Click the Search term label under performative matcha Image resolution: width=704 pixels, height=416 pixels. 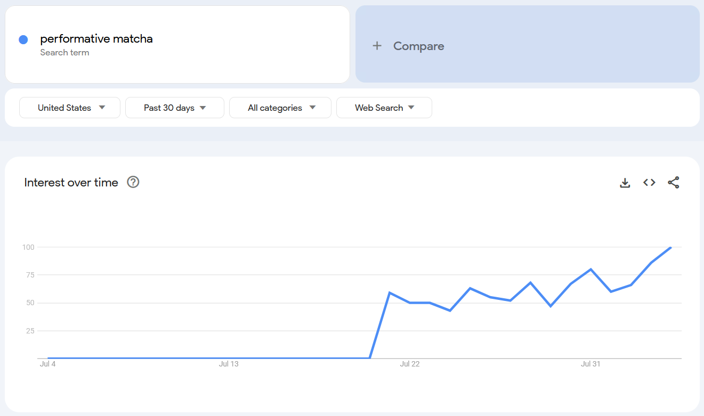(64, 52)
